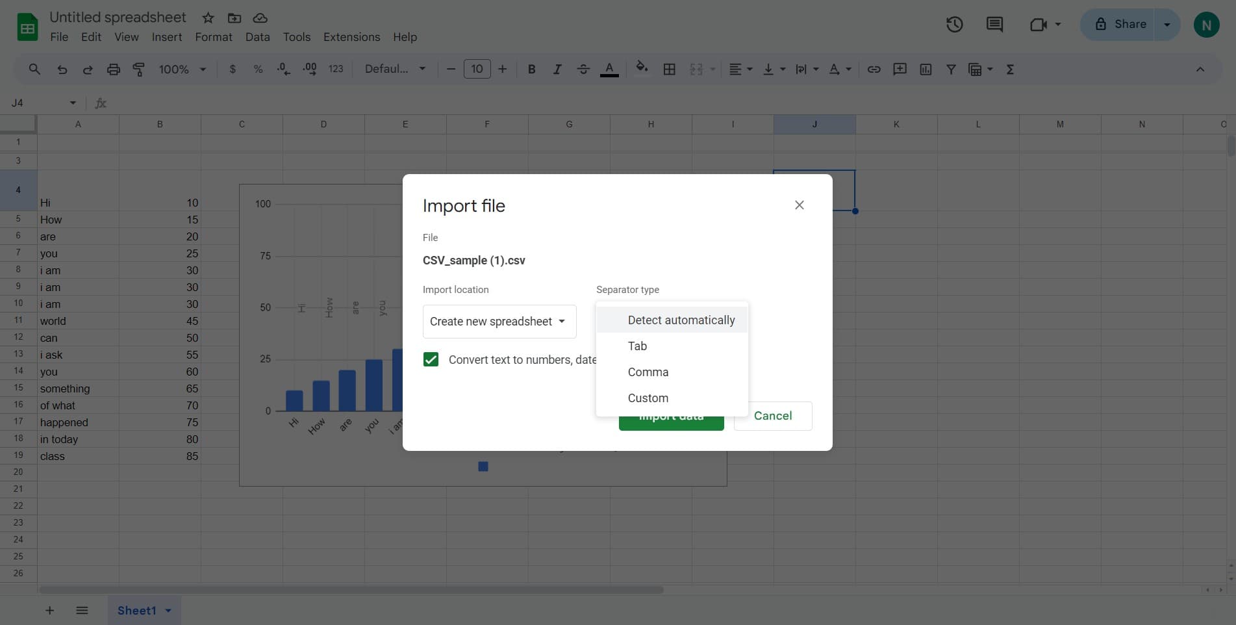Star the Untitled spreadsheet

208,18
